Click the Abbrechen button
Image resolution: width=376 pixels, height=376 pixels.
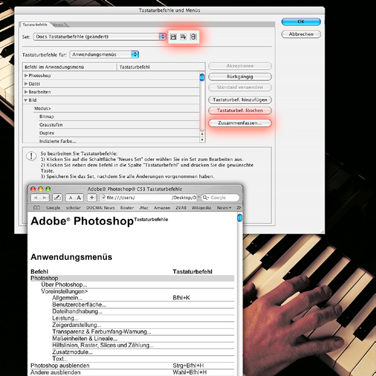301,34
